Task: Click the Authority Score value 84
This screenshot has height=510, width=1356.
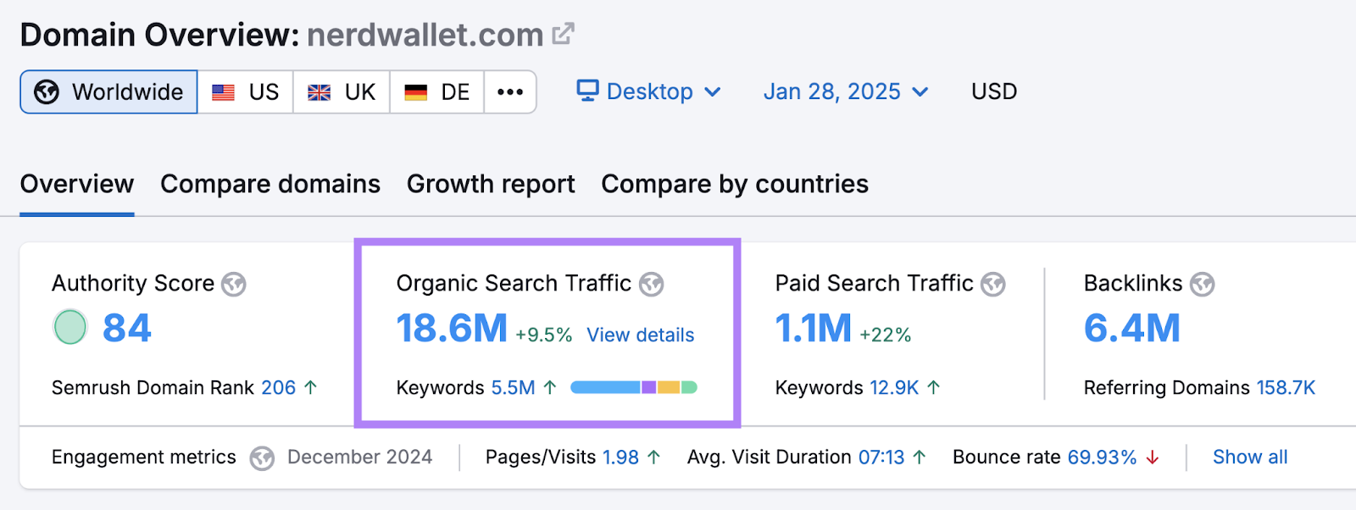Action: tap(127, 328)
